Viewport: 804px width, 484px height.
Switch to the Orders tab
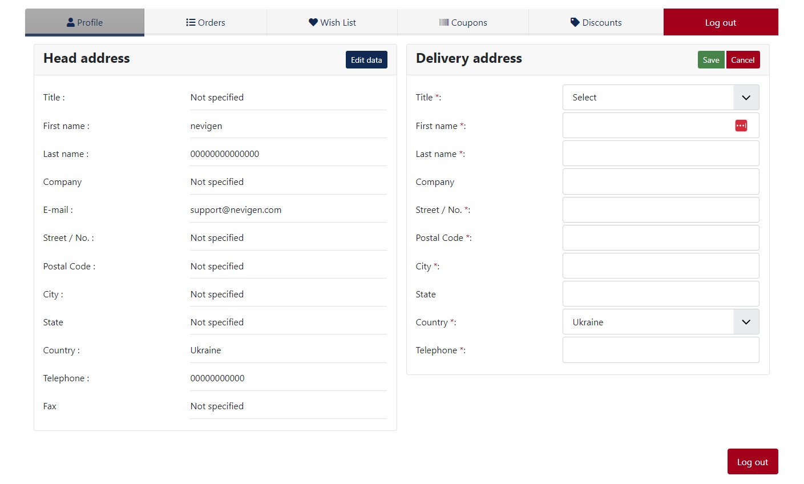click(205, 22)
